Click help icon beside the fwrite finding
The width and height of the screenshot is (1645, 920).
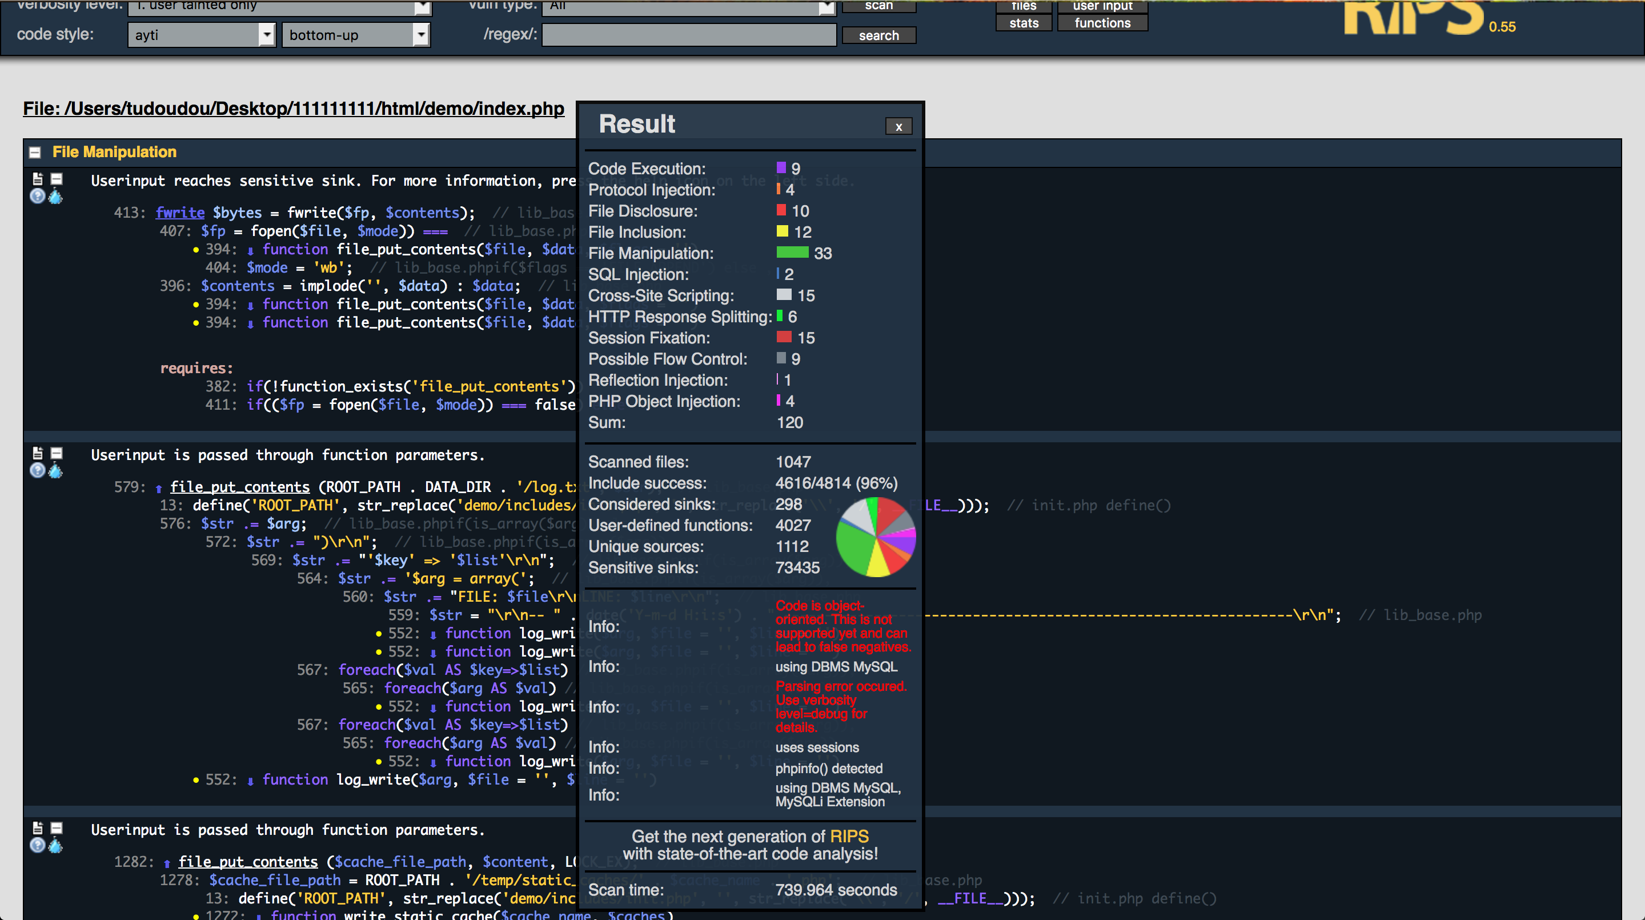[38, 197]
